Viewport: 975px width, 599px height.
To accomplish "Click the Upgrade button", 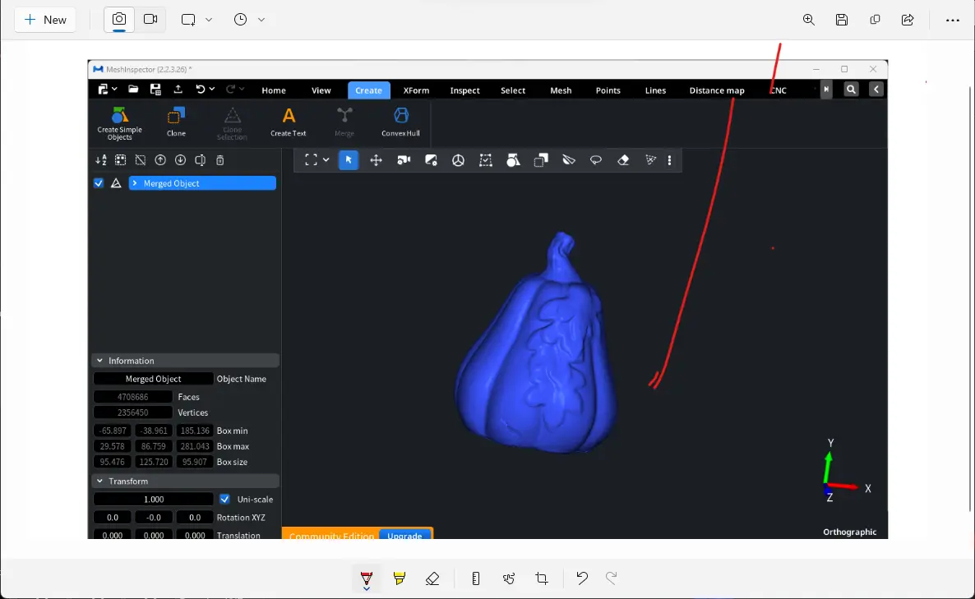I will click(x=404, y=534).
